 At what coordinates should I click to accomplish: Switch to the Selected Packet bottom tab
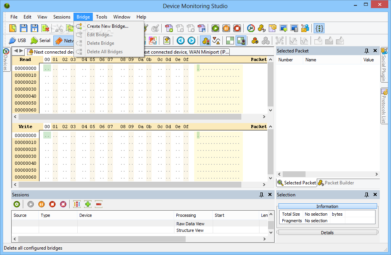point(297,183)
